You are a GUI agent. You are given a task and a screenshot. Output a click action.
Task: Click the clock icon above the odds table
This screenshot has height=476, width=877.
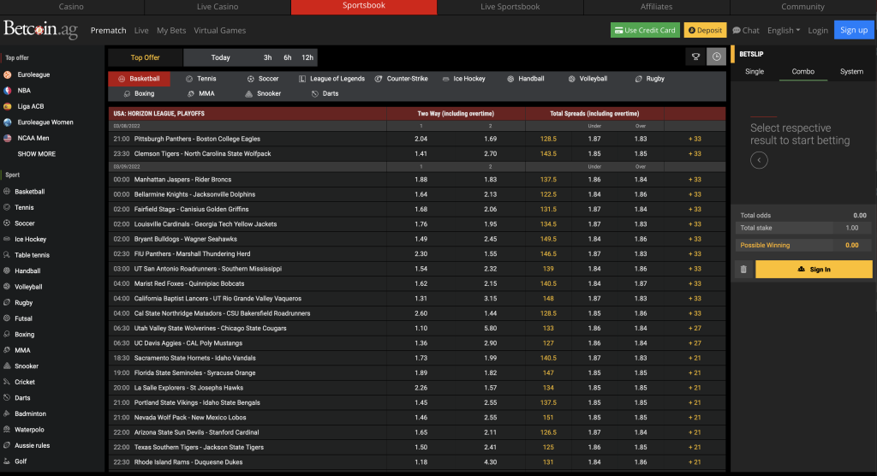click(x=716, y=57)
